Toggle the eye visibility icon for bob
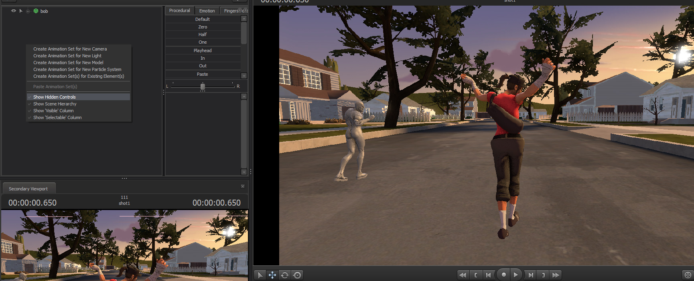This screenshot has height=281, width=694. click(x=14, y=11)
